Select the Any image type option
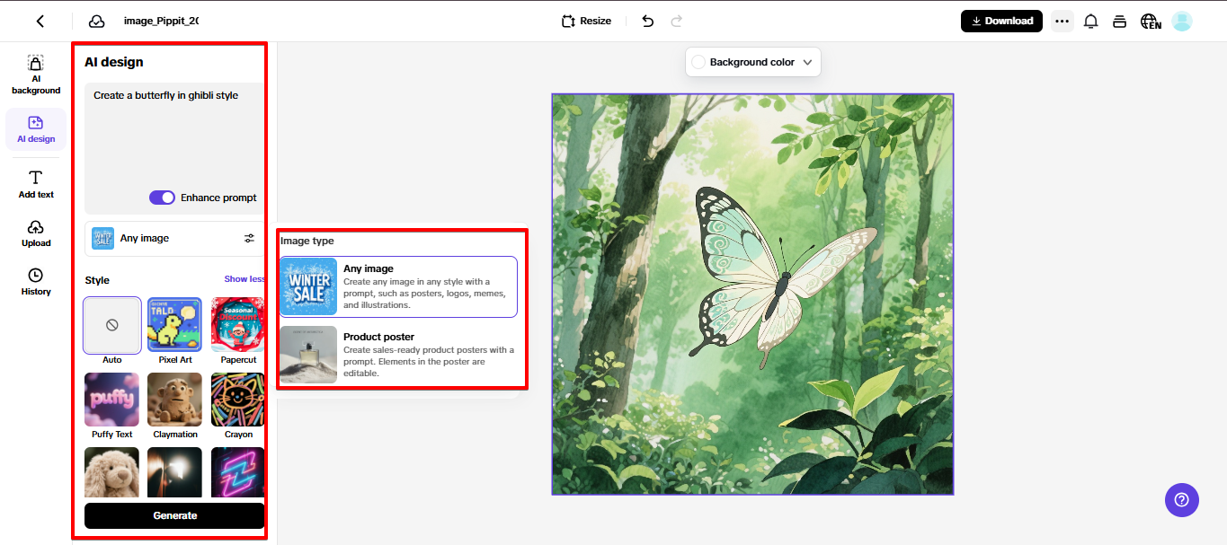Image resolution: width=1227 pixels, height=545 pixels. point(398,285)
